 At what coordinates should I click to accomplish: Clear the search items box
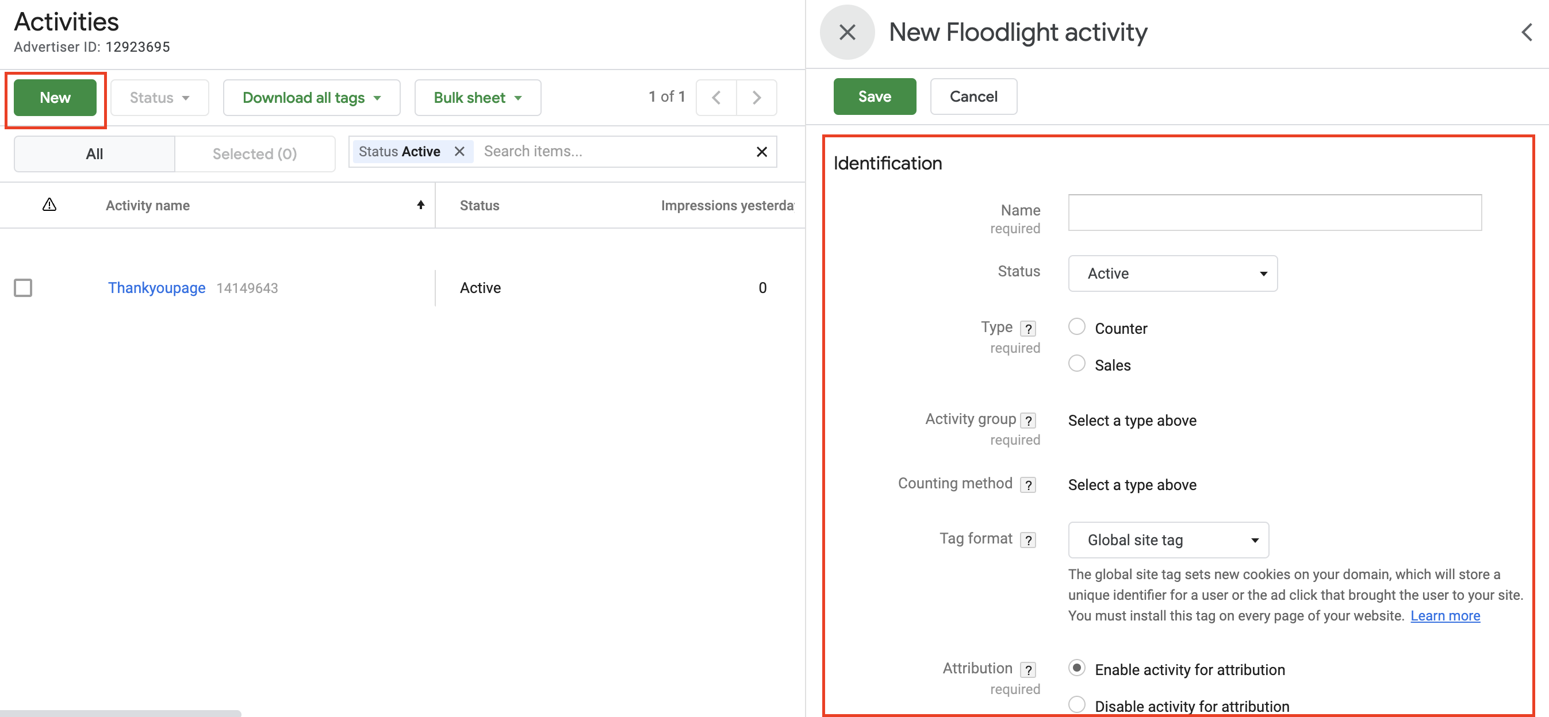click(x=761, y=152)
